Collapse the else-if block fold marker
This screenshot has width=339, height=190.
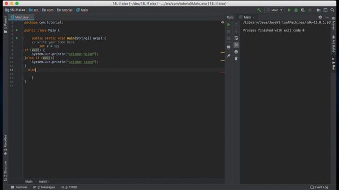23,58
